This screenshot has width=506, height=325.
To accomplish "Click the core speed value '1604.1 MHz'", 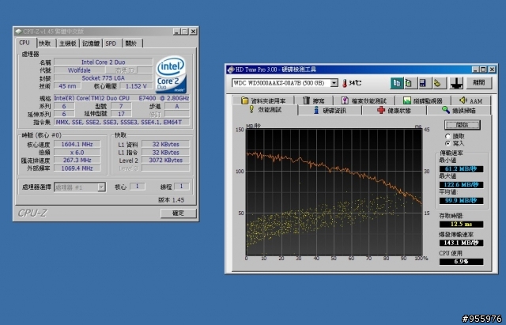I will 77,144.
